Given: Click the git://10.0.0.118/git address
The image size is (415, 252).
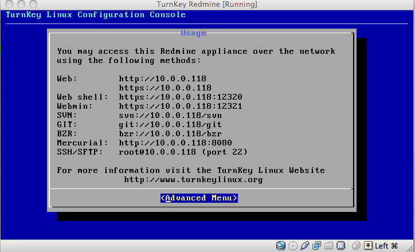Looking at the screenshot, I should (x=170, y=124).
